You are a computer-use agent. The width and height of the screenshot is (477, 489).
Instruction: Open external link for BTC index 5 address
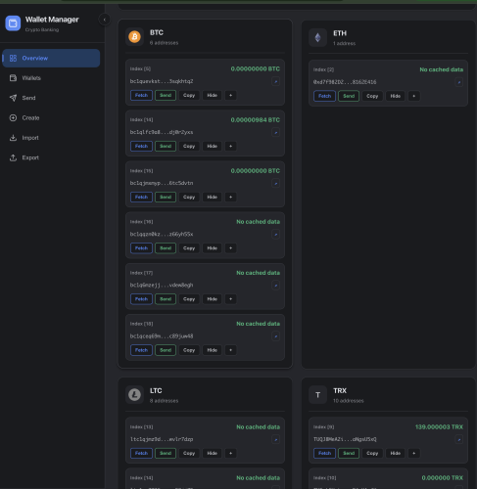[x=275, y=81]
